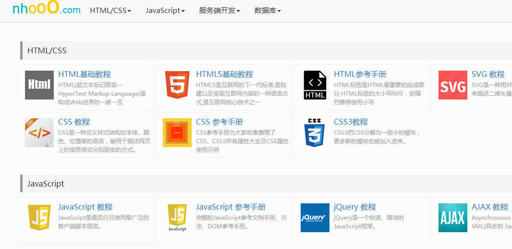
Task: Open the AJAX 教程 link
Action: 490,207
